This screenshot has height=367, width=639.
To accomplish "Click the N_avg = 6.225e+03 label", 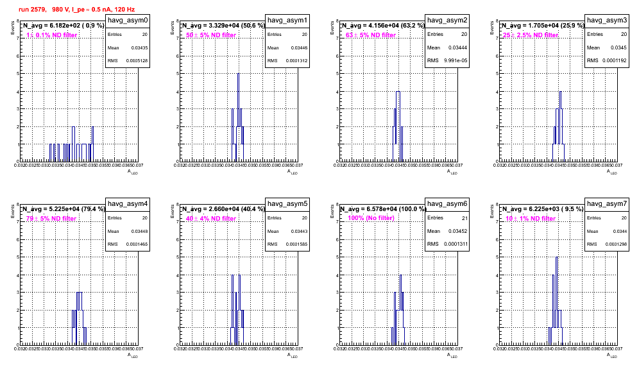I will coord(542,209).
